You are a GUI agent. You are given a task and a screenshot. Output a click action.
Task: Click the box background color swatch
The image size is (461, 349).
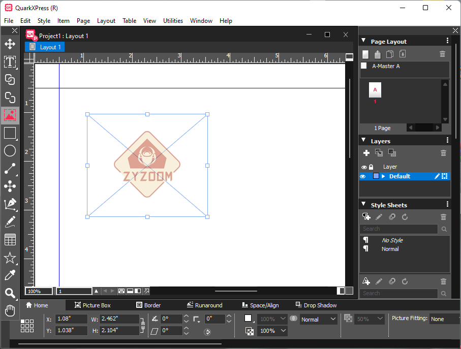click(x=249, y=319)
